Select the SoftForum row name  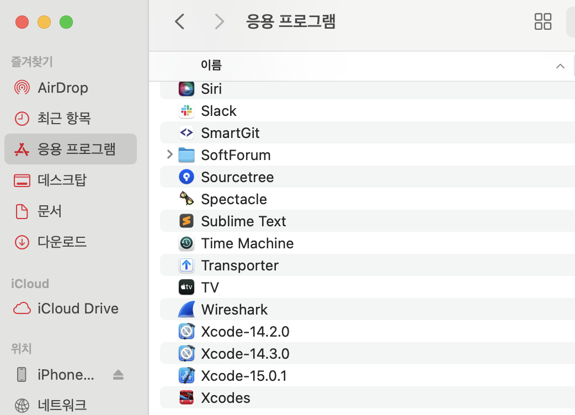point(236,155)
